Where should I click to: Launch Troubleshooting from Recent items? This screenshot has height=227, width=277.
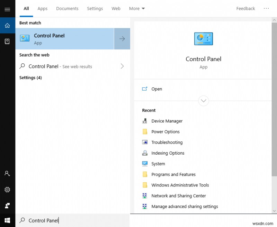pos(167,142)
